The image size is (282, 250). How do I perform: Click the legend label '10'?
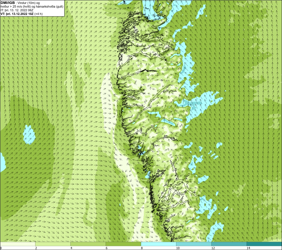click(x=178, y=248)
